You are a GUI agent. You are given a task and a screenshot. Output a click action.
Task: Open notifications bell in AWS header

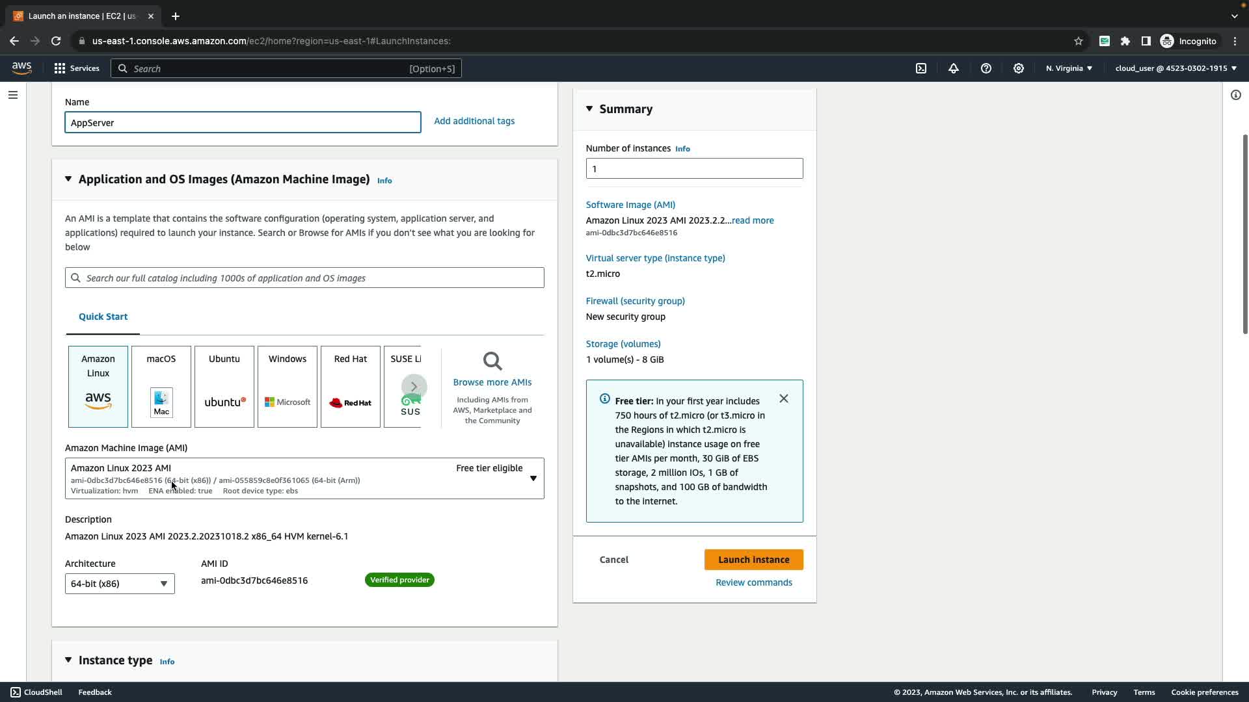(x=954, y=68)
